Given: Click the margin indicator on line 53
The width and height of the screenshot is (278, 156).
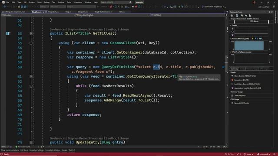Looking at the screenshot, I should click(x=8, y=33).
